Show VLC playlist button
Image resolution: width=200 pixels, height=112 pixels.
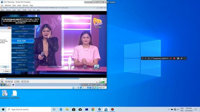point(22,82)
